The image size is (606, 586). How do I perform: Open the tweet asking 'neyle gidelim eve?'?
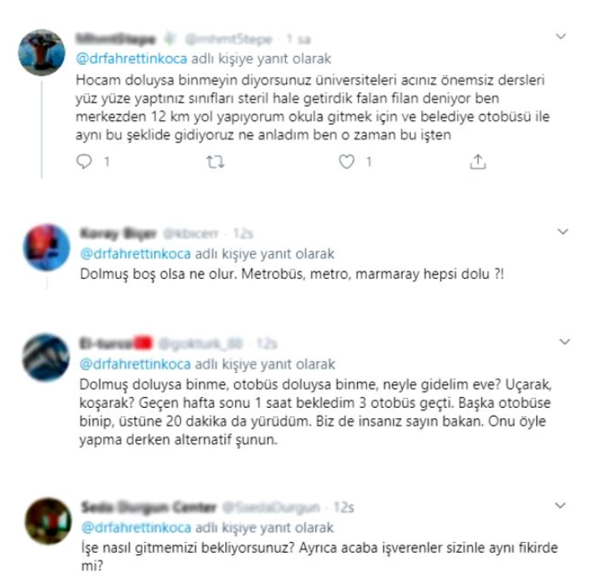pos(315,412)
